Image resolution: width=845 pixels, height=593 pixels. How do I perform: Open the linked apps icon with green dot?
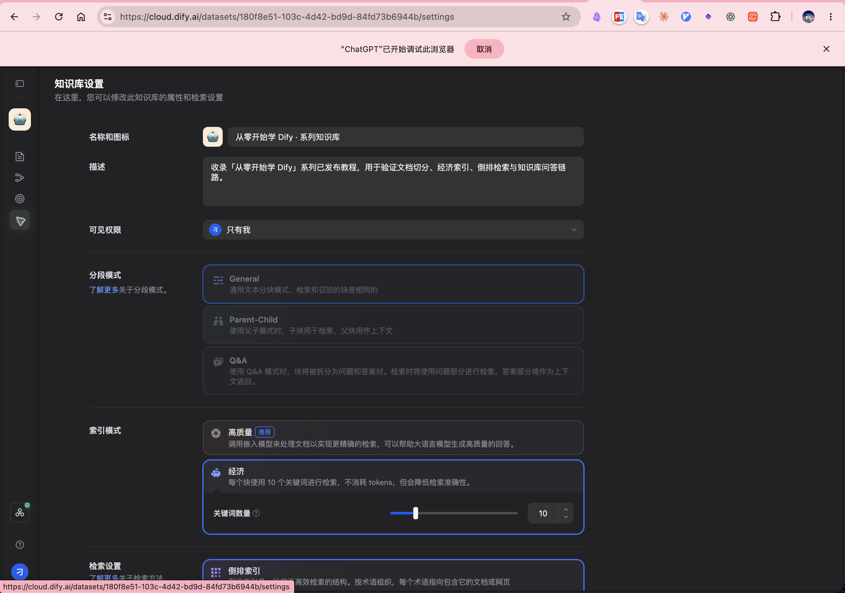[x=20, y=512]
